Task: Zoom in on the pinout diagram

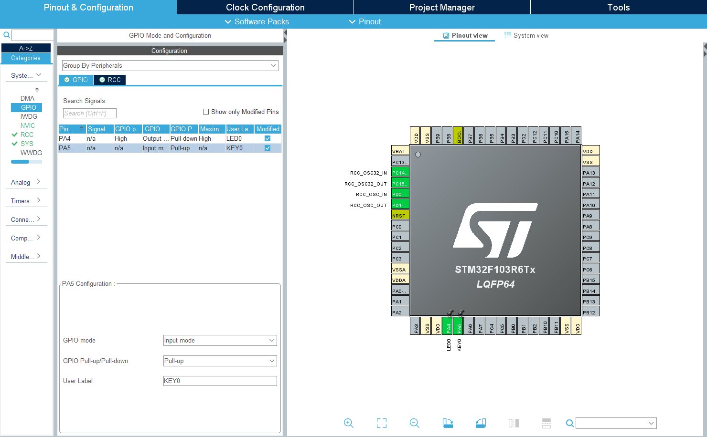Action: click(348, 423)
